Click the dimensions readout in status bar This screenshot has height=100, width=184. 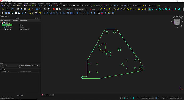(x=176, y=98)
